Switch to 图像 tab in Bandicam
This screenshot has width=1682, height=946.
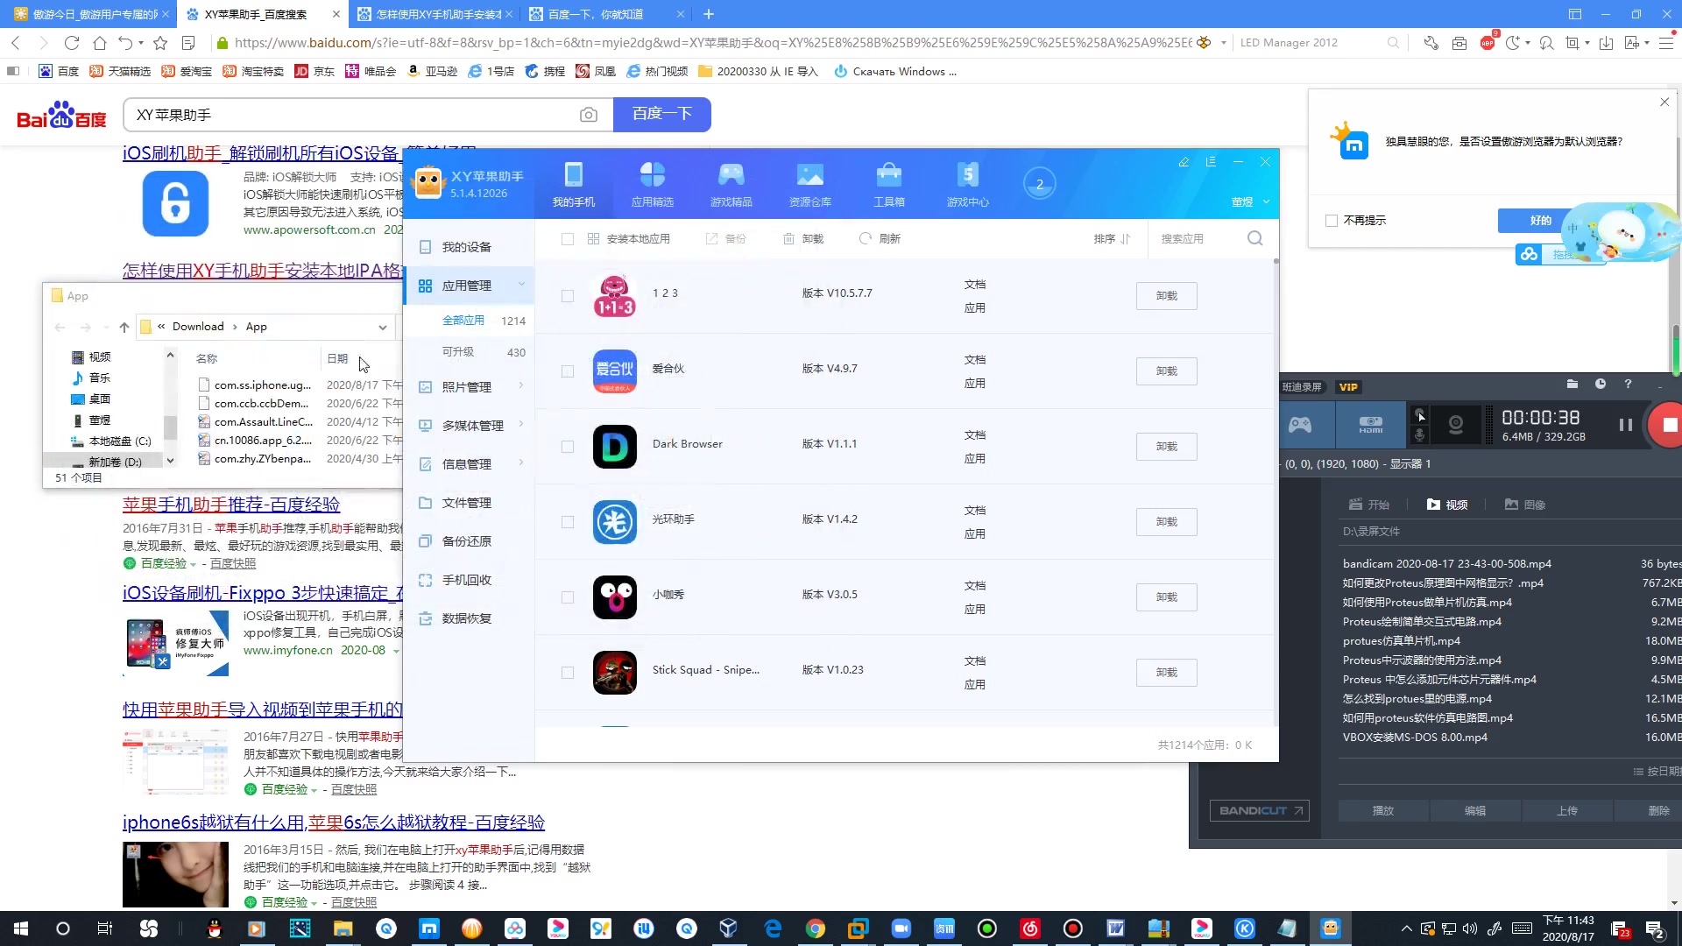[x=1524, y=505]
